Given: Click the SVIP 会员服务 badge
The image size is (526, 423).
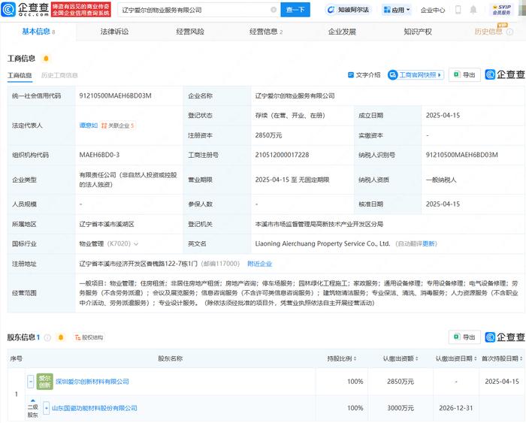Looking at the screenshot, I should click(501, 10).
